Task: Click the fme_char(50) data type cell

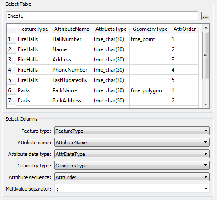Action: pos(110,101)
